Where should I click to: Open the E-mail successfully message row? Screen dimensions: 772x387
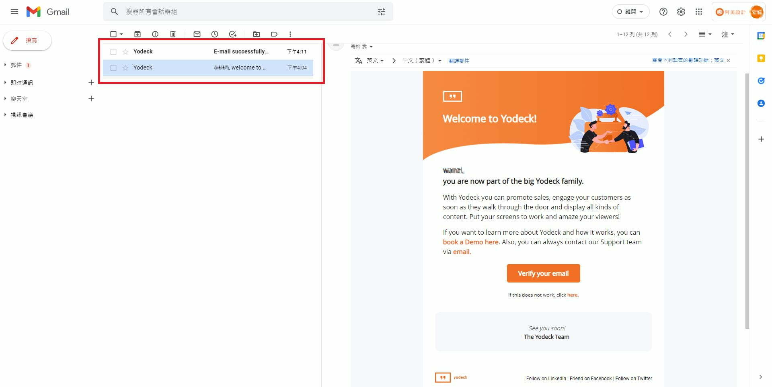[208, 51]
